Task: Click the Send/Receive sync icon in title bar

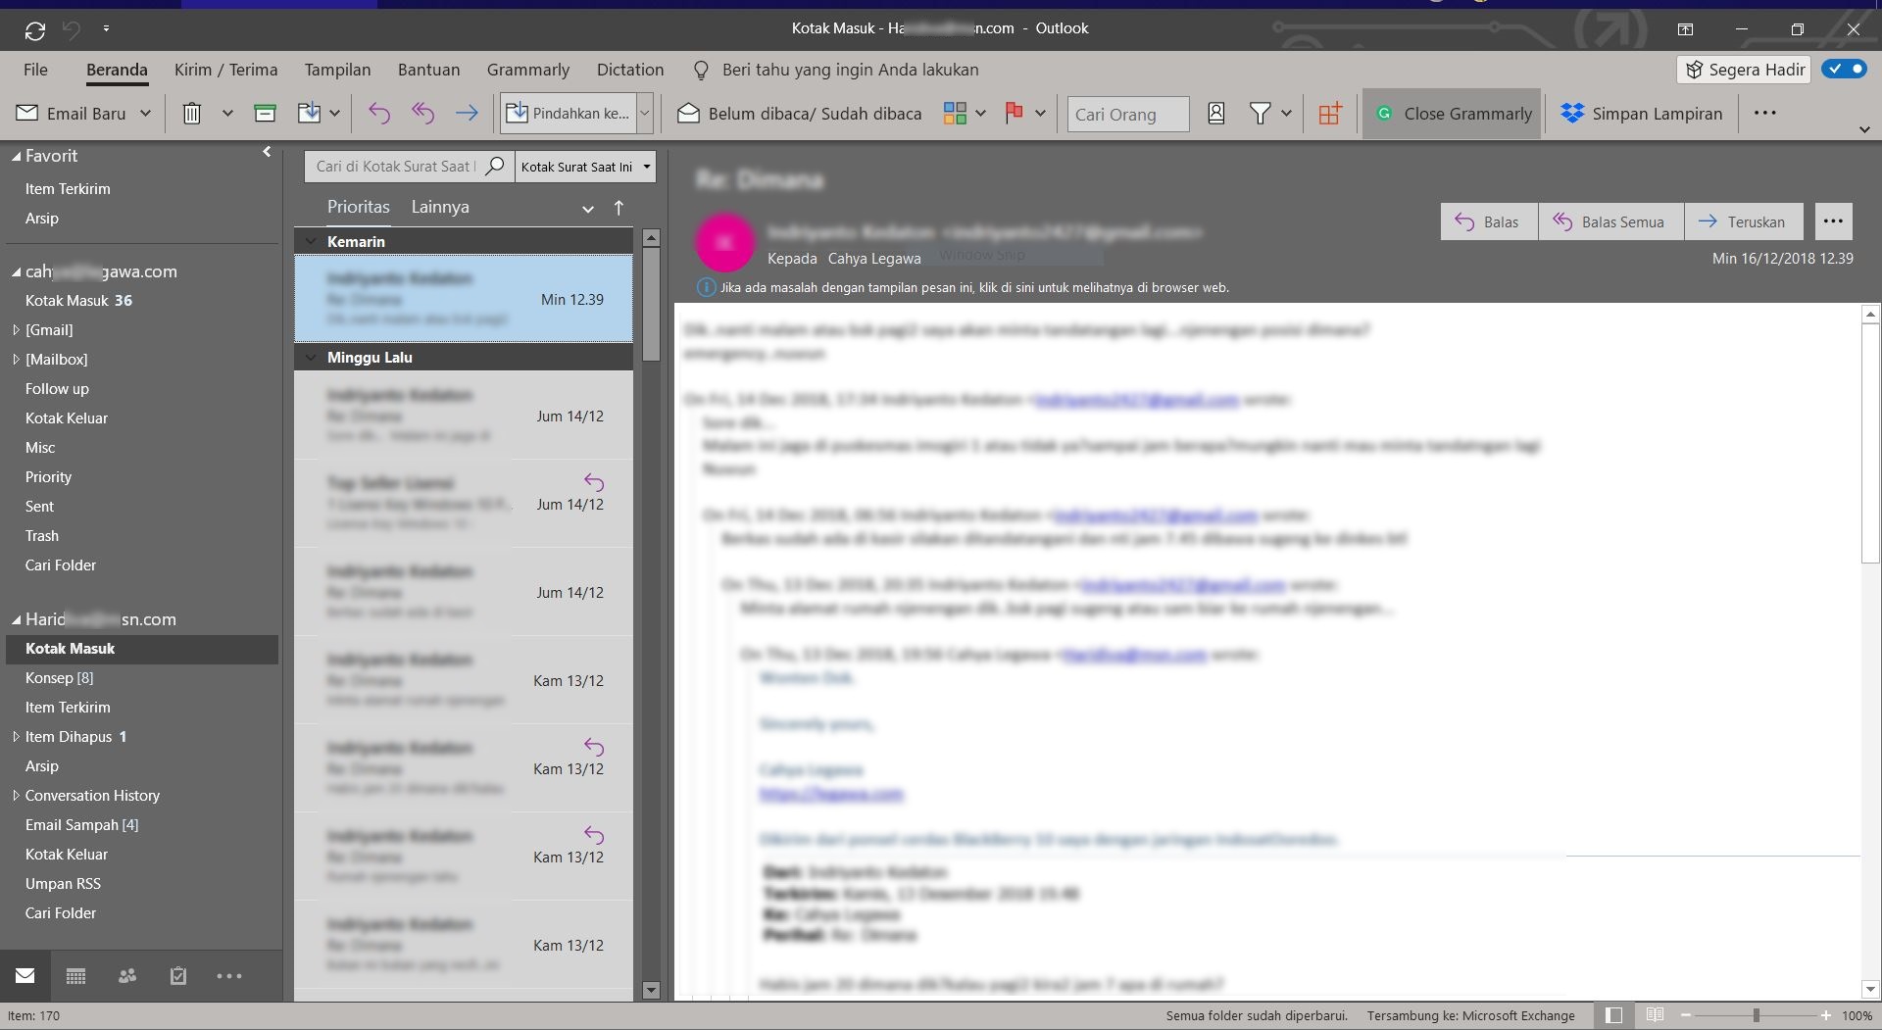Action: pos(35,30)
